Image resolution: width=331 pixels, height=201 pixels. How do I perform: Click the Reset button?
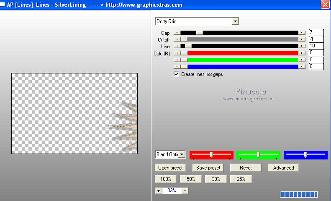coord(246,168)
